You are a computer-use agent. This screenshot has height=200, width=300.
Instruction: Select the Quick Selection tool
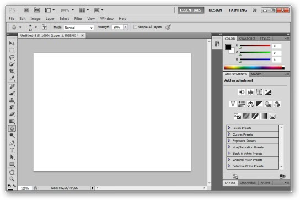(12, 64)
